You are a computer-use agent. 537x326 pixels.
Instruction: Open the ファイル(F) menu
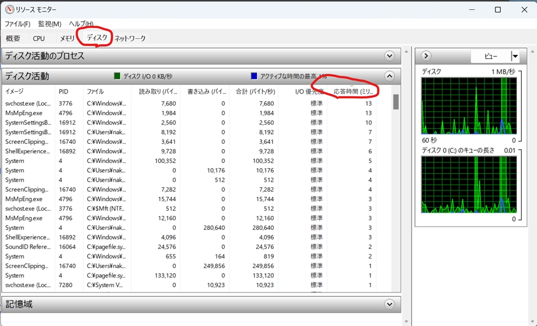17,24
